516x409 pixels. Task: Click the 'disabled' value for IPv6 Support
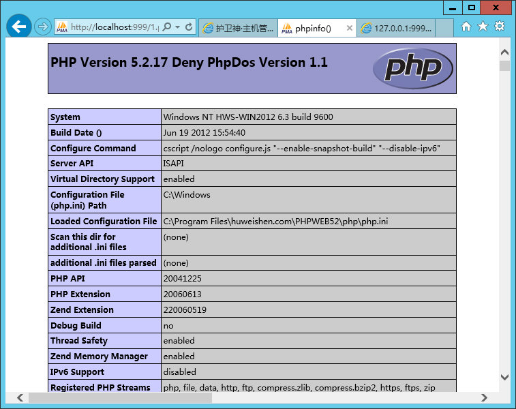(x=180, y=372)
